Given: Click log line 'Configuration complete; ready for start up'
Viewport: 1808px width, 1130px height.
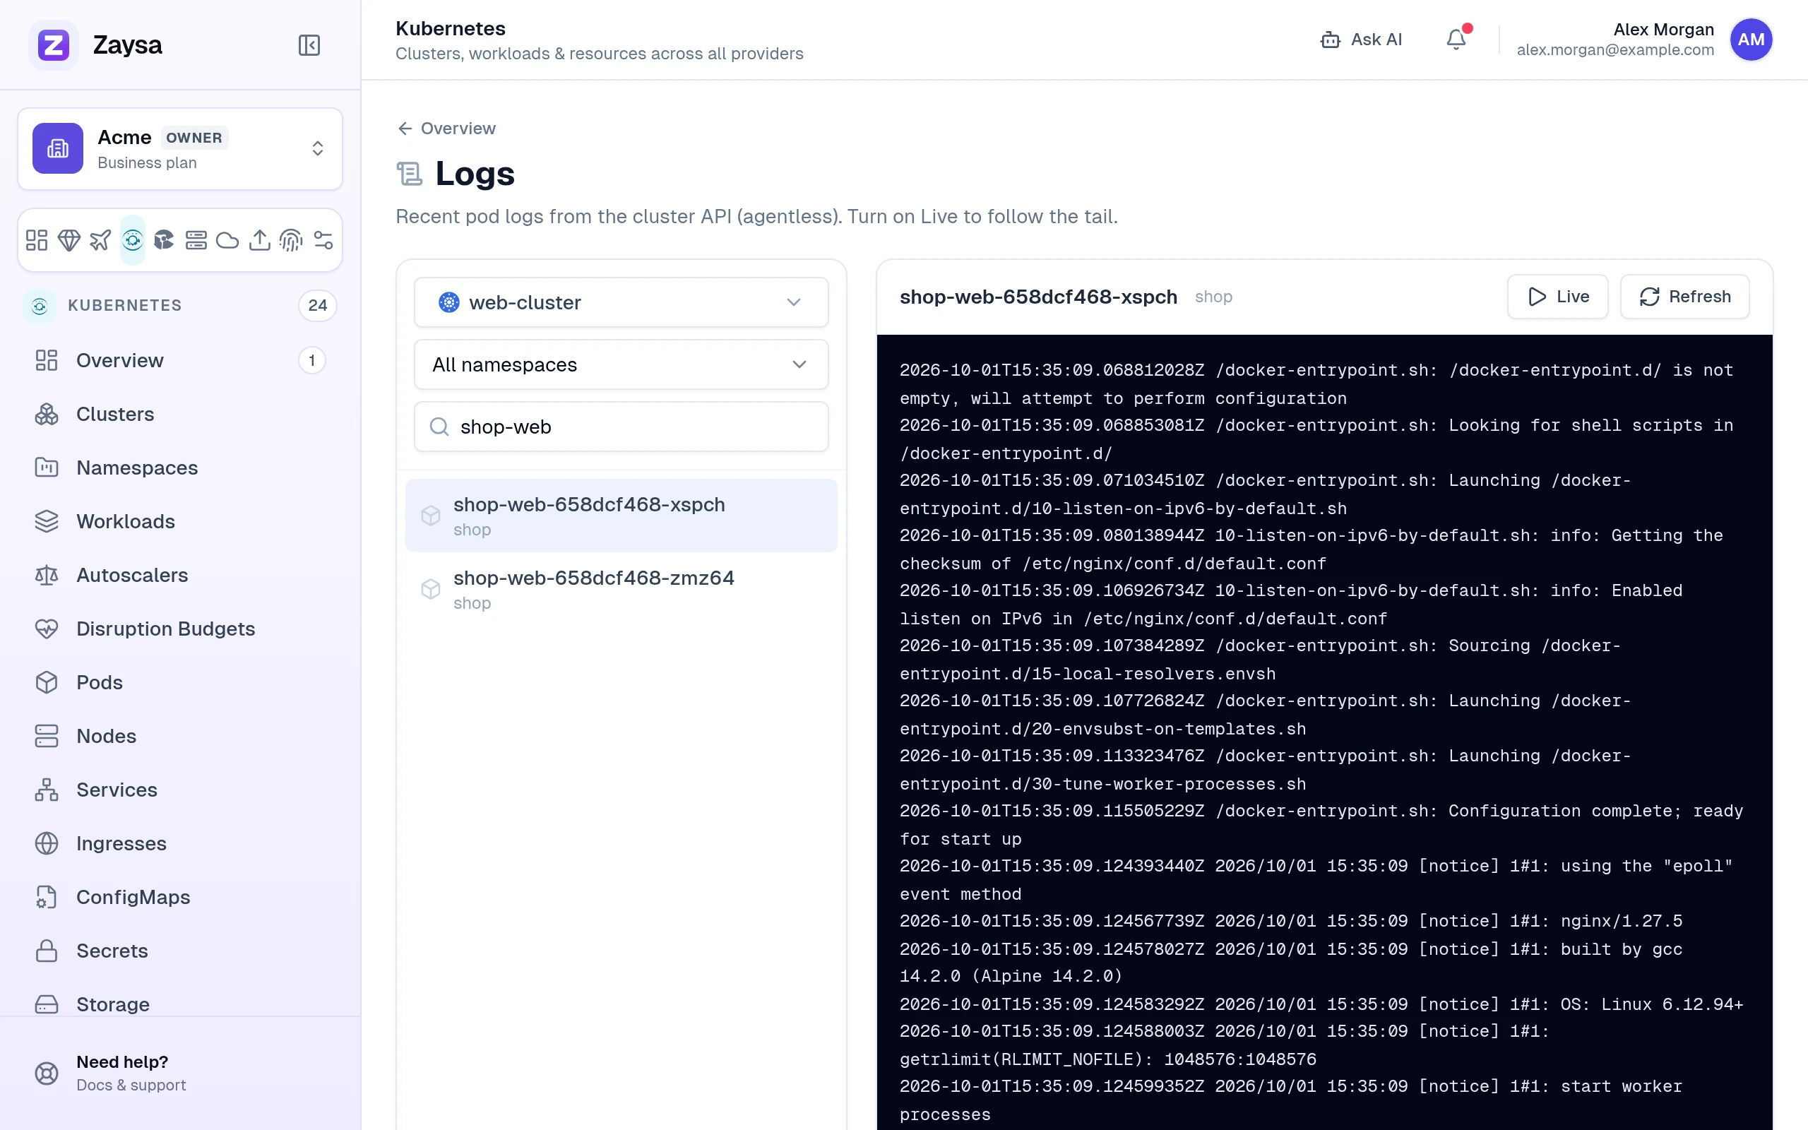Looking at the screenshot, I should (1321, 825).
